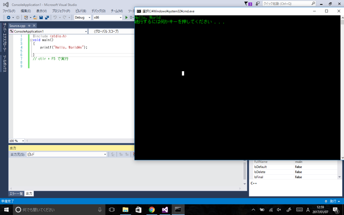
Task: Select the Source.cpp editor tab
Action: [17, 26]
